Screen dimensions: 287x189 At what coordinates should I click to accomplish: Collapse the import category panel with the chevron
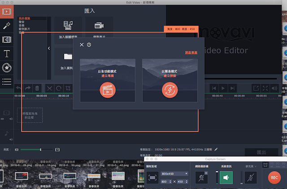(49, 48)
